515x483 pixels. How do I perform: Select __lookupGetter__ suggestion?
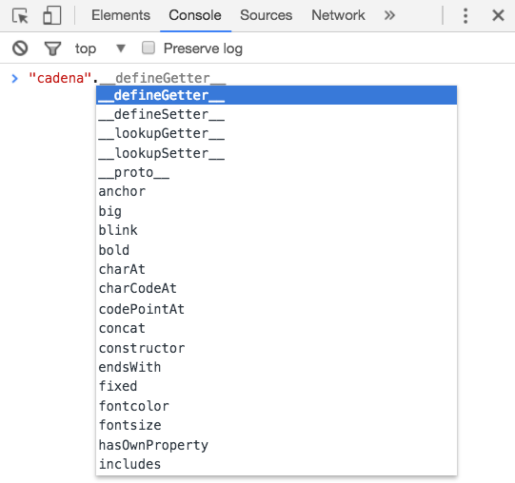pyautogui.click(x=276, y=134)
